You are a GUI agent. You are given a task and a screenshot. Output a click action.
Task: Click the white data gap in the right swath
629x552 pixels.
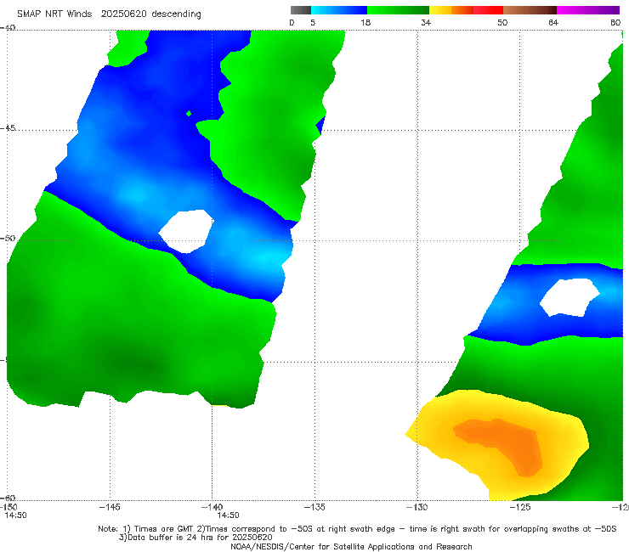569,297
